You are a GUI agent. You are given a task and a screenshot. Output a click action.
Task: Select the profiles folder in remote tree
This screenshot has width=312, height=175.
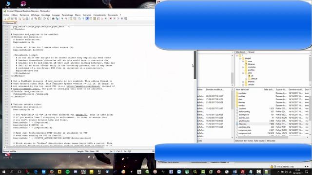point(251,70)
